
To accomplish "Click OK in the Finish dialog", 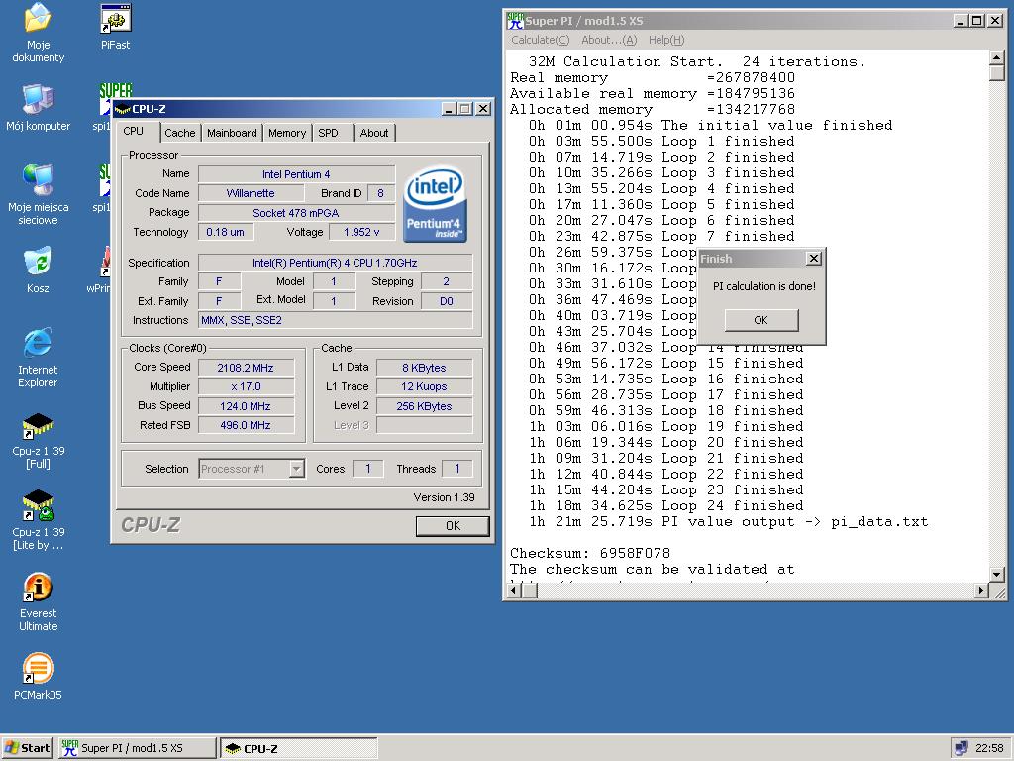I will 761,320.
